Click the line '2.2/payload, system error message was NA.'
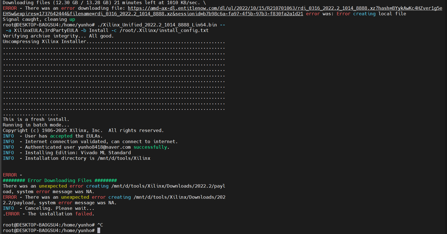 (x=60, y=203)
